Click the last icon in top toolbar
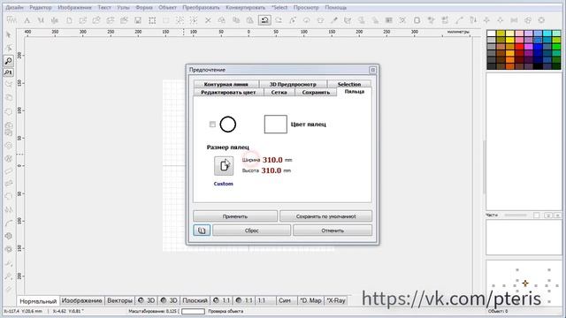This screenshot has width=566, height=318. [x=541, y=20]
